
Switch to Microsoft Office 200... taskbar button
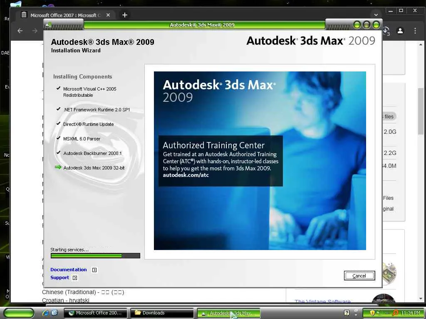[96, 313]
